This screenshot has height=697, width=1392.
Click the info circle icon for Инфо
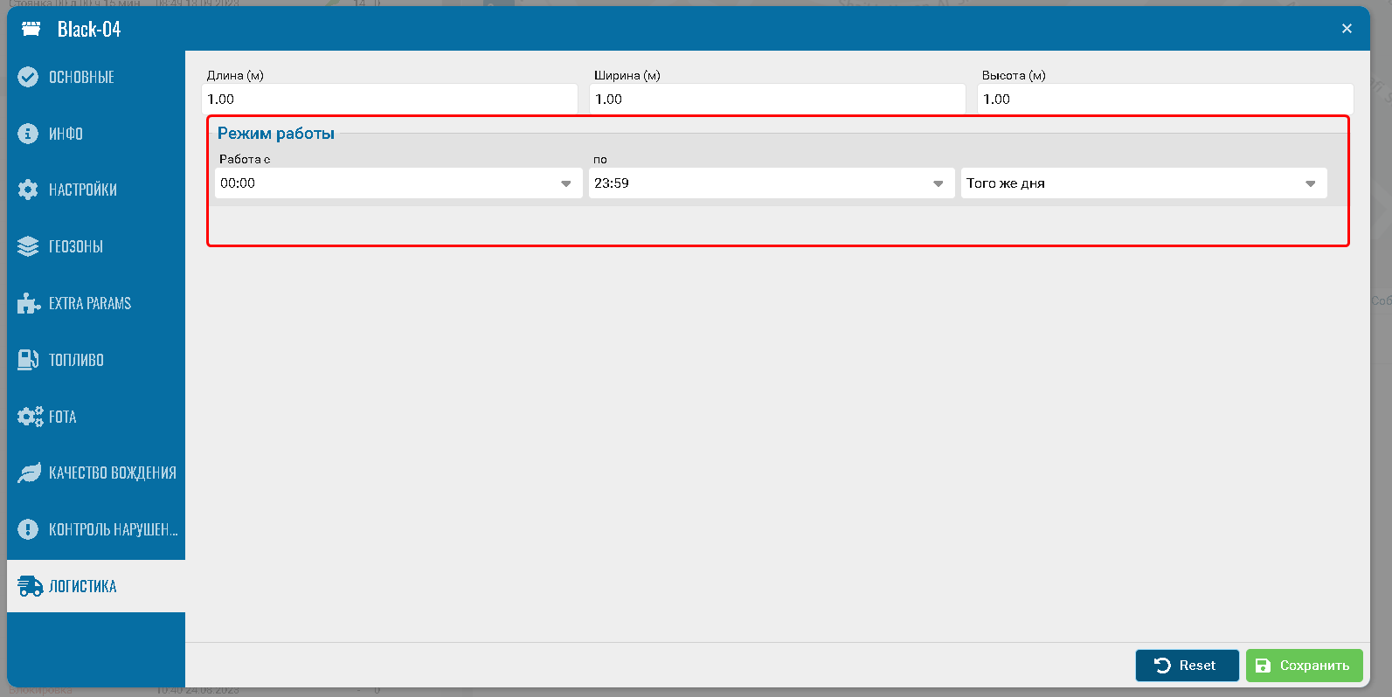28,134
